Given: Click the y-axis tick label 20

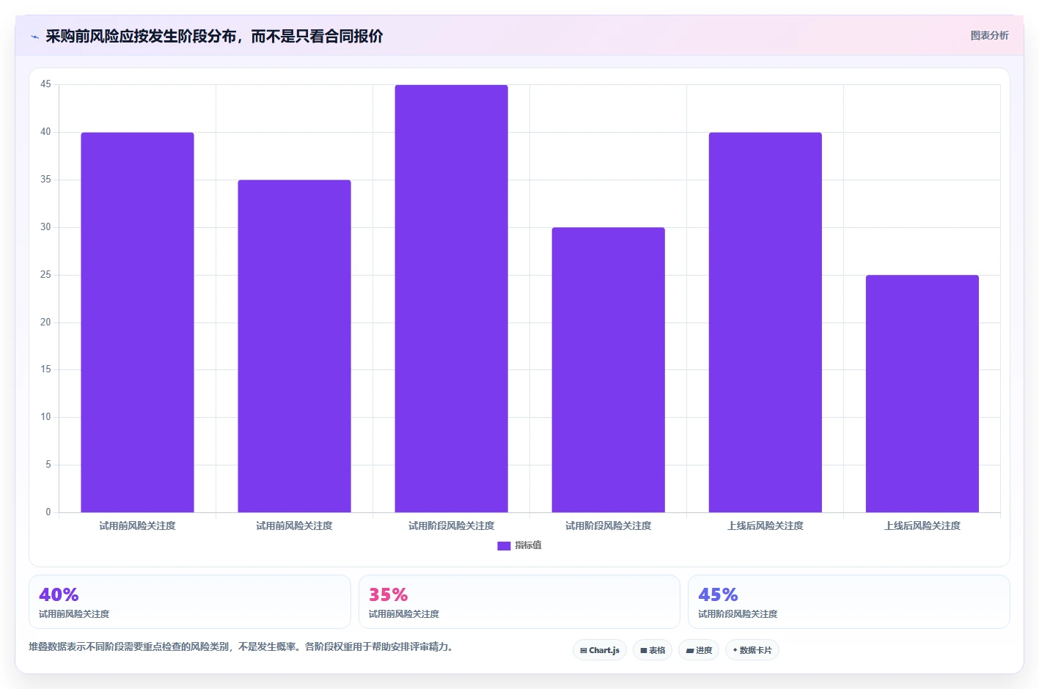Looking at the screenshot, I should [x=45, y=323].
